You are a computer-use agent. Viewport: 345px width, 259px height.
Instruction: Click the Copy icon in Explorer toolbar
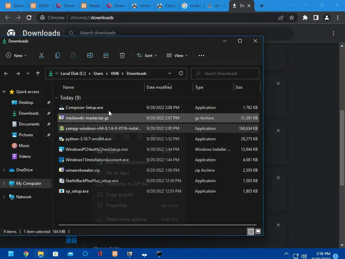coord(58,56)
